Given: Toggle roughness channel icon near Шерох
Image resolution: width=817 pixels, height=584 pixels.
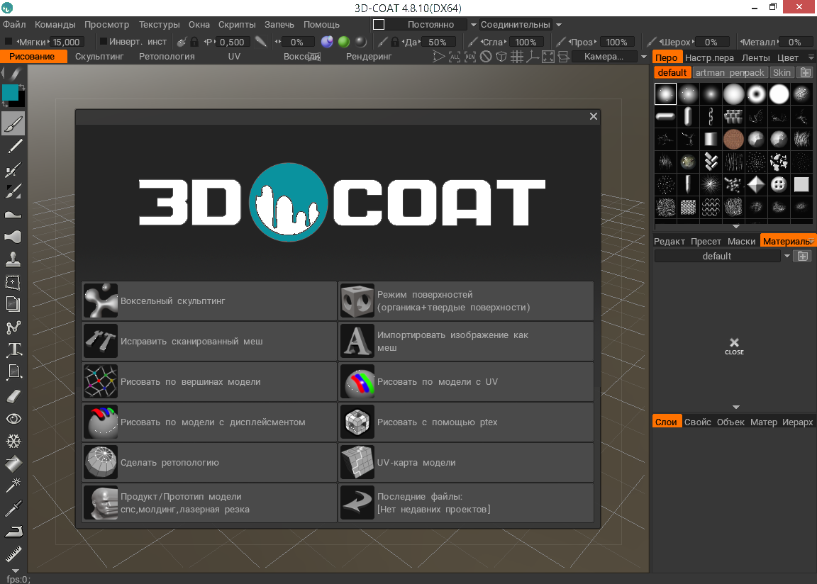Looking at the screenshot, I should pyautogui.click(x=651, y=42).
